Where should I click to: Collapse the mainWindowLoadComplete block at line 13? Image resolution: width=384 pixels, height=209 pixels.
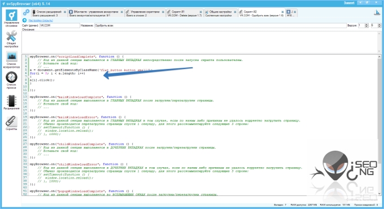pos(28,97)
